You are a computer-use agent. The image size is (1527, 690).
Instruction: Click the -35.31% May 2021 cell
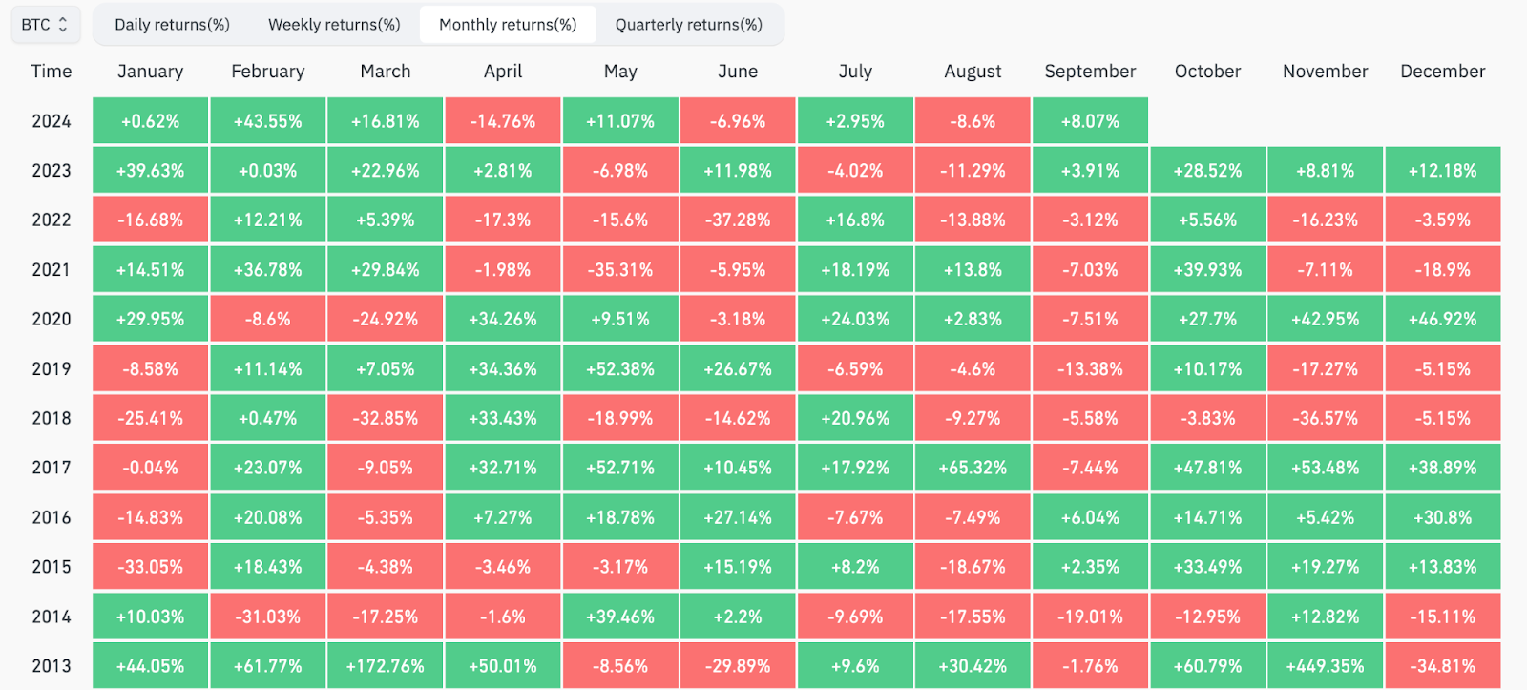620,270
